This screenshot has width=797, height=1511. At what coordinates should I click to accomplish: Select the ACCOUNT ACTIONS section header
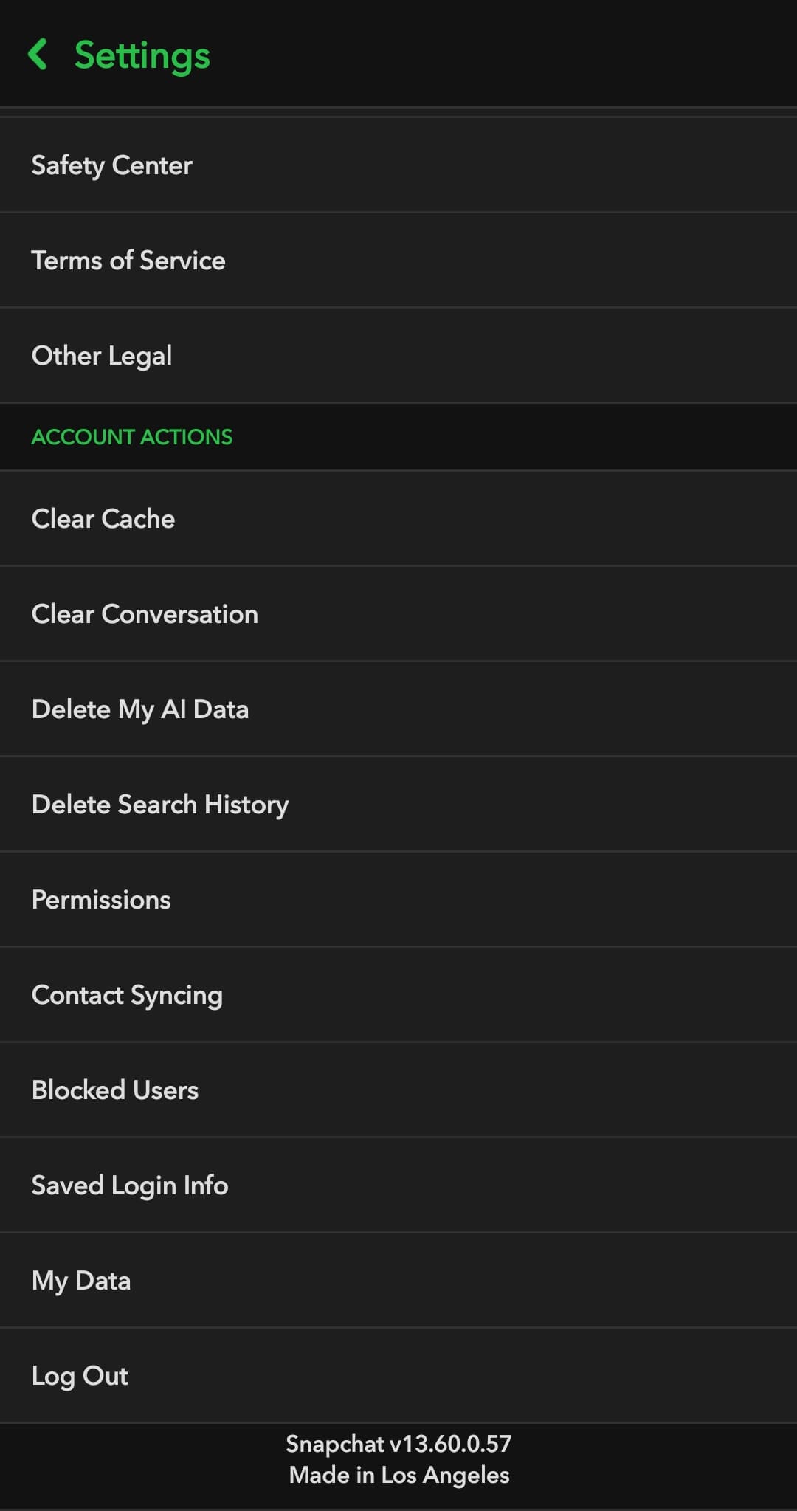131,437
